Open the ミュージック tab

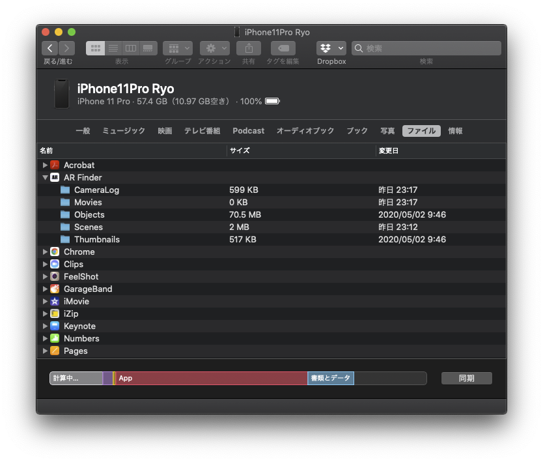124,131
